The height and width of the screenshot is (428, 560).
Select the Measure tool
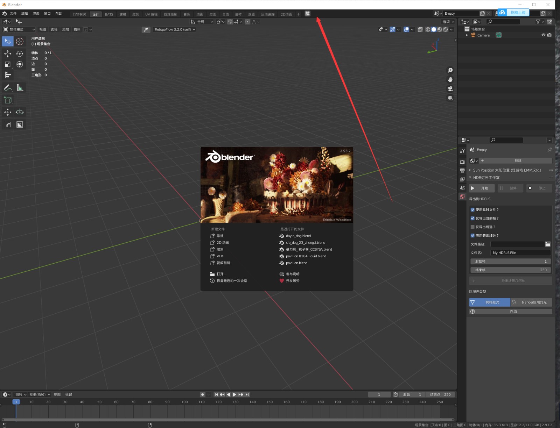(x=20, y=88)
